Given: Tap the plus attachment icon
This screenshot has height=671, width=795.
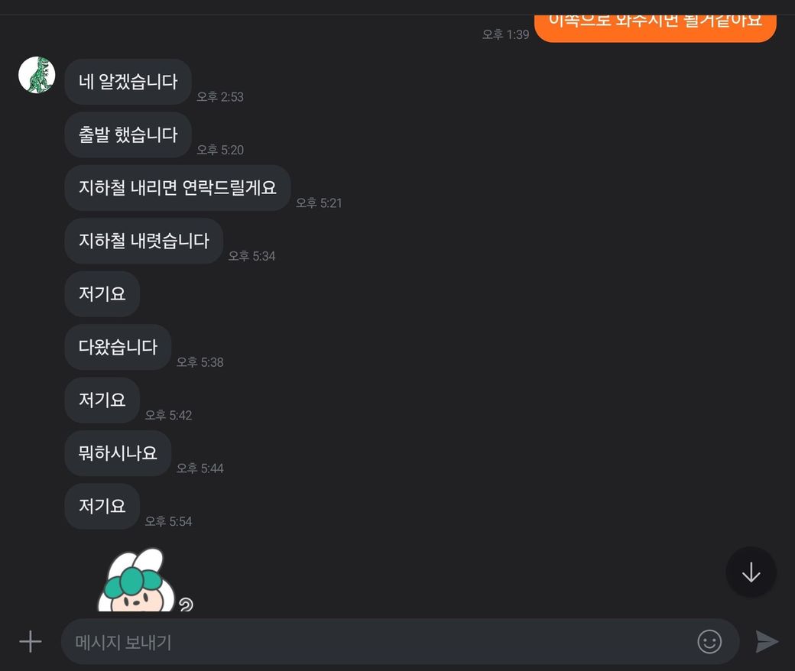Looking at the screenshot, I should [x=31, y=642].
